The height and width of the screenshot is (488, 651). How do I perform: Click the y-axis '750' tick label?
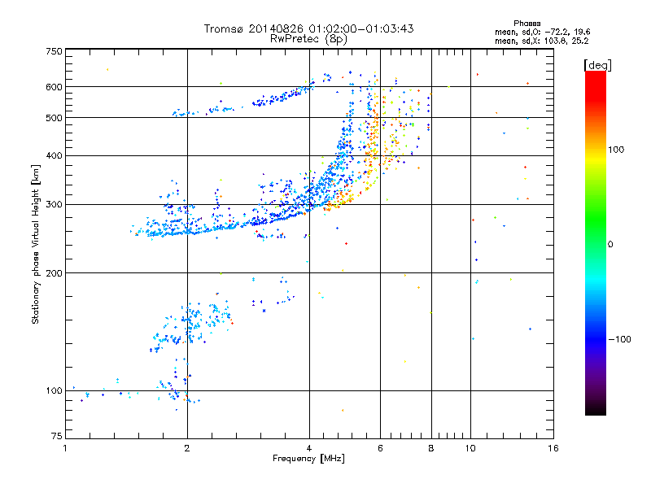54,51
